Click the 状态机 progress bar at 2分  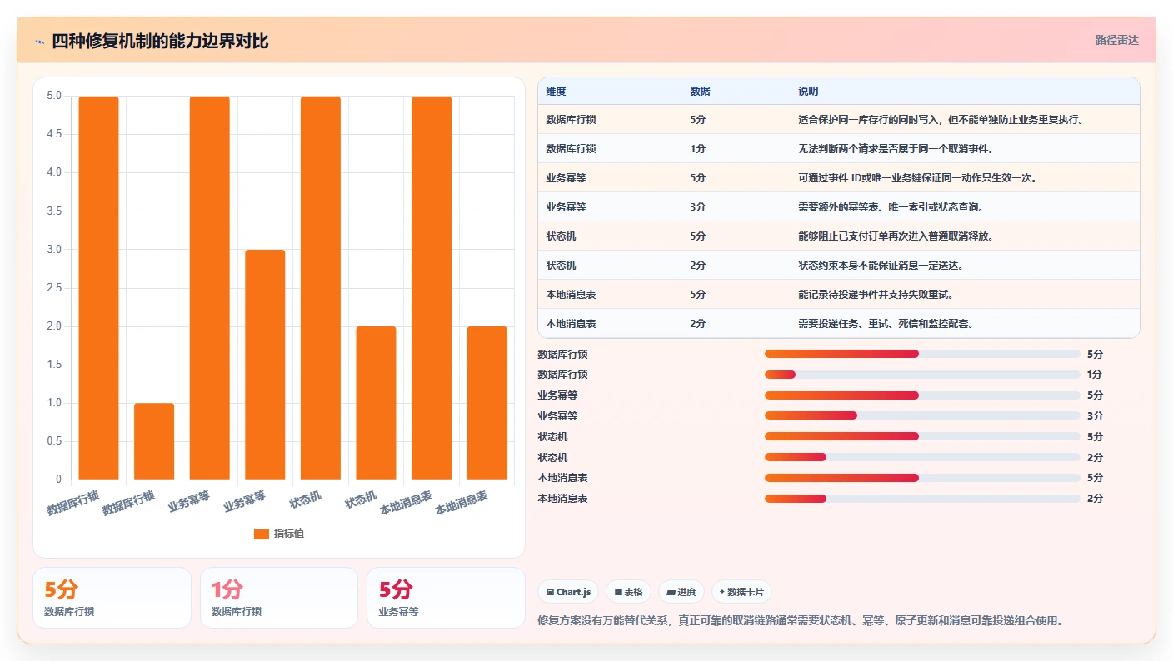(x=922, y=457)
